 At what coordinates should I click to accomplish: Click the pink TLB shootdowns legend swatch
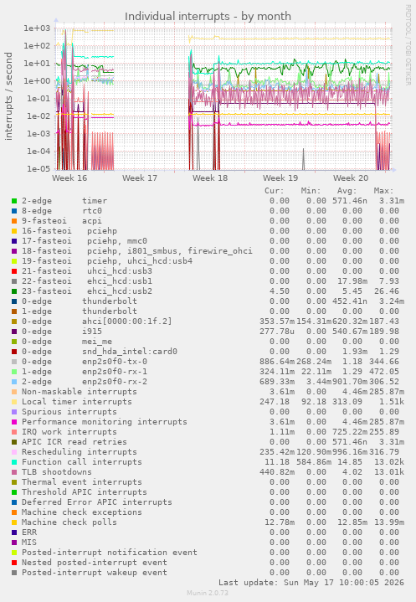(14, 472)
